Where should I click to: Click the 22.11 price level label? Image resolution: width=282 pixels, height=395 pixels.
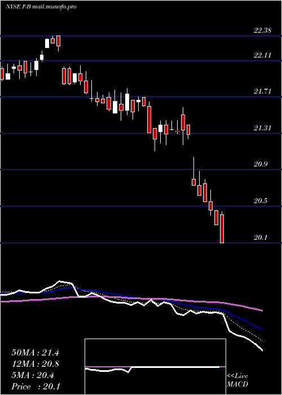(262, 55)
